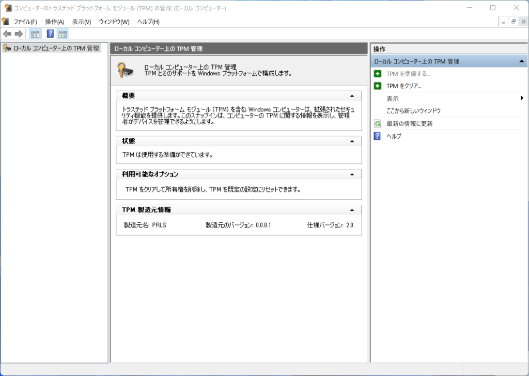
Task: Click 製造元名: PRLS text
Action: (x=145, y=225)
